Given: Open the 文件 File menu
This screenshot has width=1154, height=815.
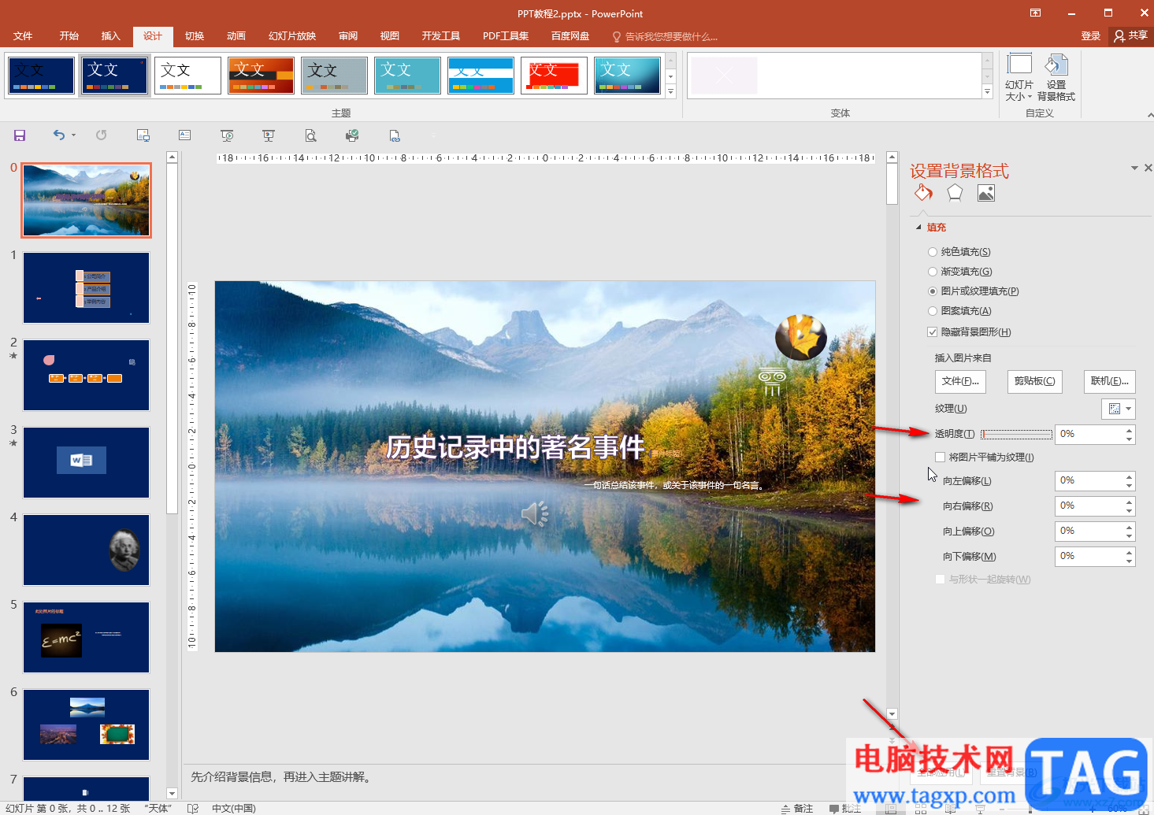Looking at the screenshot, I should tap(23, 36).
